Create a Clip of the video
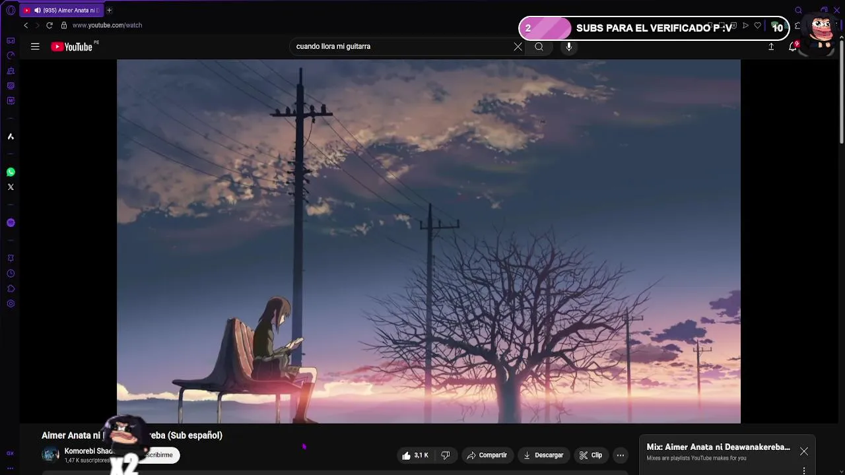 (591, 455)
